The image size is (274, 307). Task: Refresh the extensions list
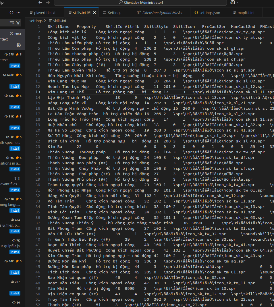coord(11,13)
